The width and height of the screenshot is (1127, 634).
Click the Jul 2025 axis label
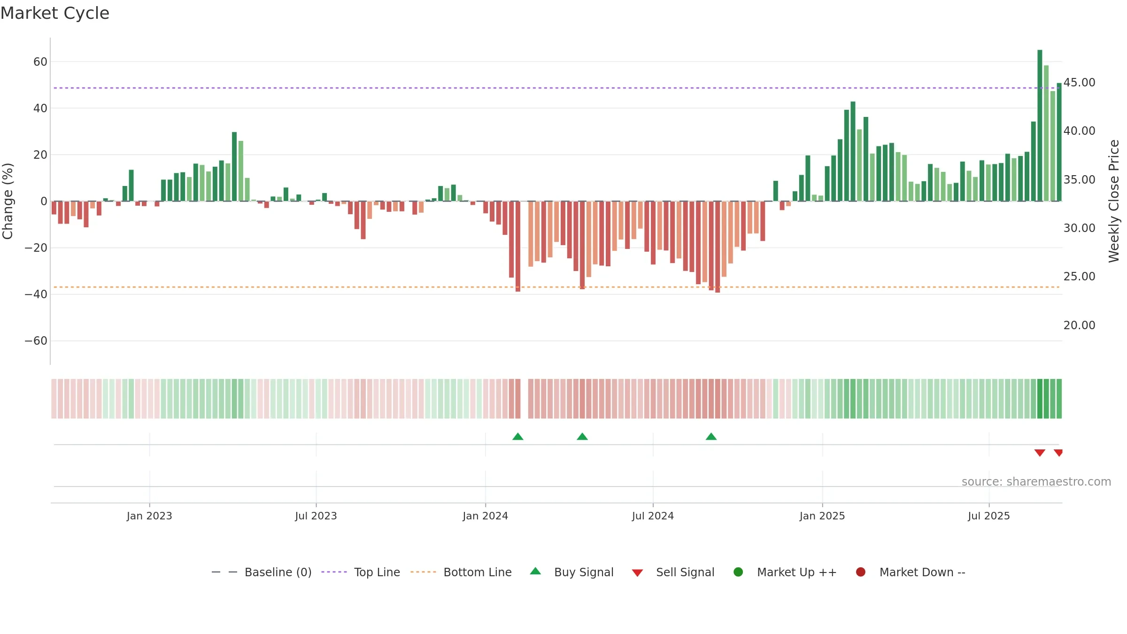989,516
